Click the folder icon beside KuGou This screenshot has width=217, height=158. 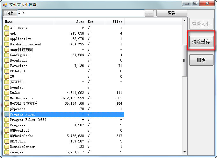pos(7,93)
